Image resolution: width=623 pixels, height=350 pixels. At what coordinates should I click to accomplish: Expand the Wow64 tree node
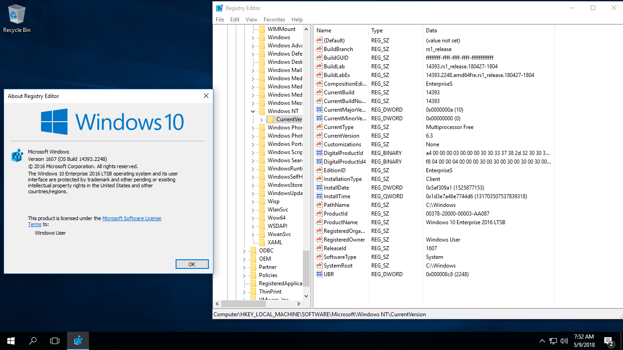pos(253,218)
